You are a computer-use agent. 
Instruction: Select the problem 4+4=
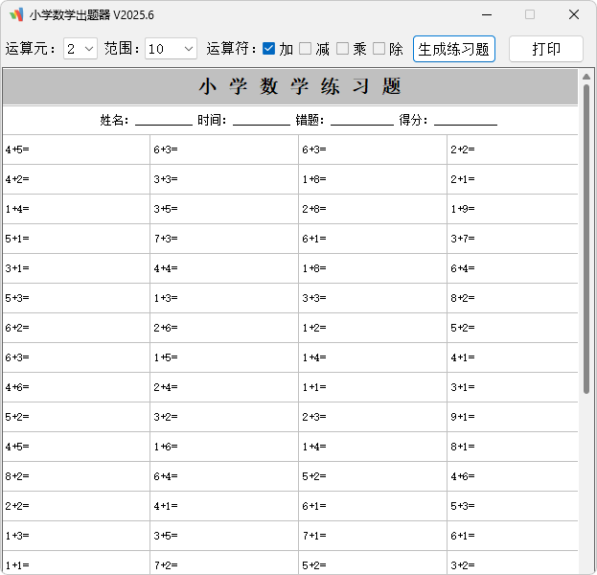coord(166,268)
